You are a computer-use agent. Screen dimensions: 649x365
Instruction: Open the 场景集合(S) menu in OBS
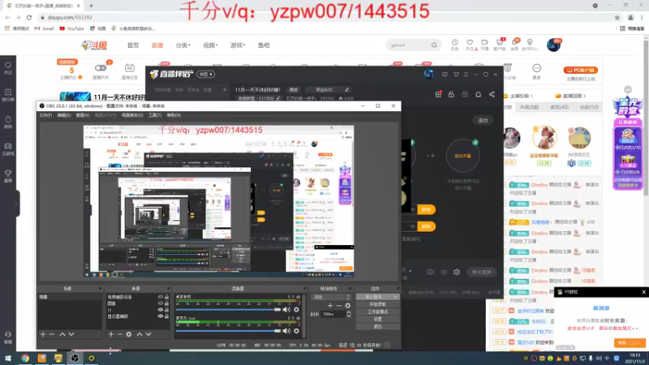pyautogui.click(x=132, y=115)
